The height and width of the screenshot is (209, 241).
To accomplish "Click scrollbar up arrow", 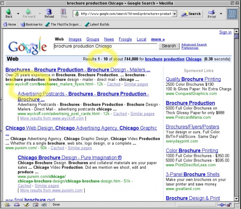I will 237,32.
